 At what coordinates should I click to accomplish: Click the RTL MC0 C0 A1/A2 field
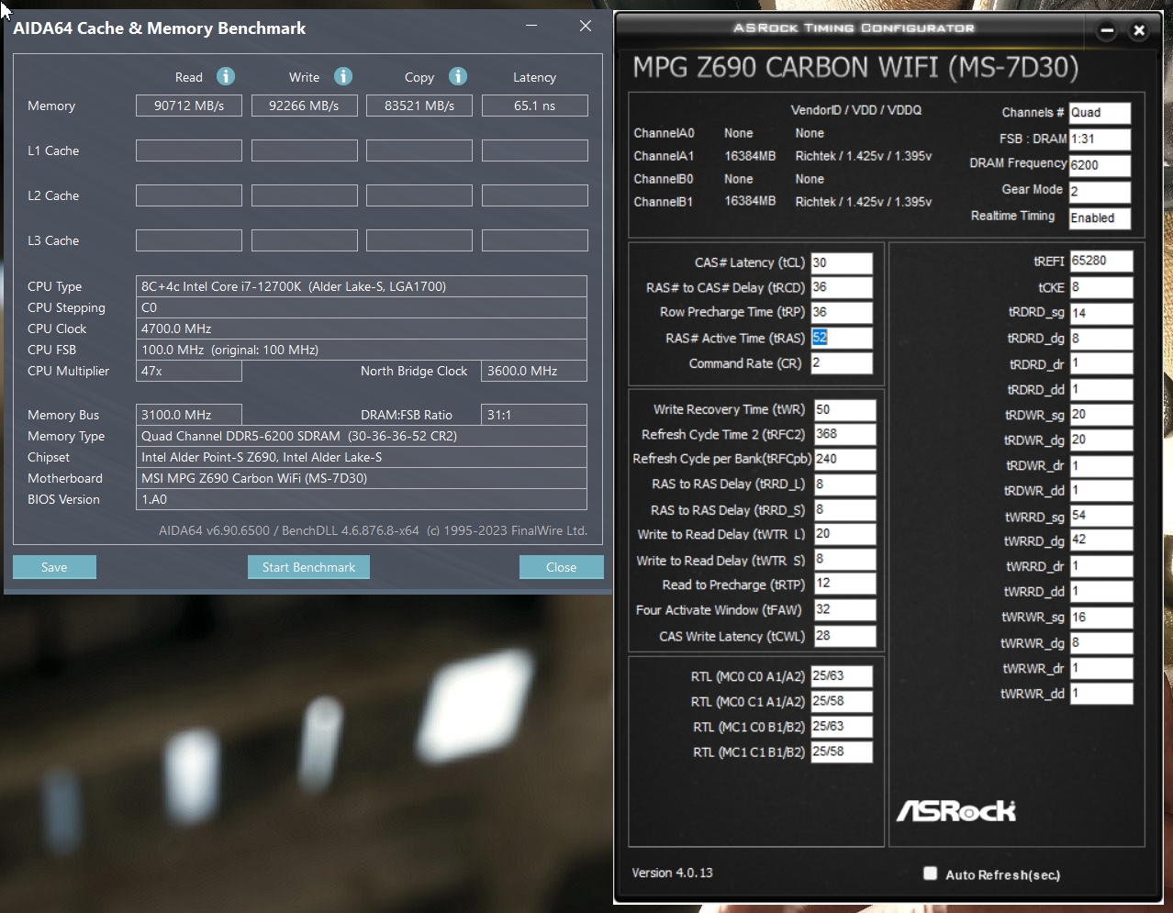click(x=842, y=676)
